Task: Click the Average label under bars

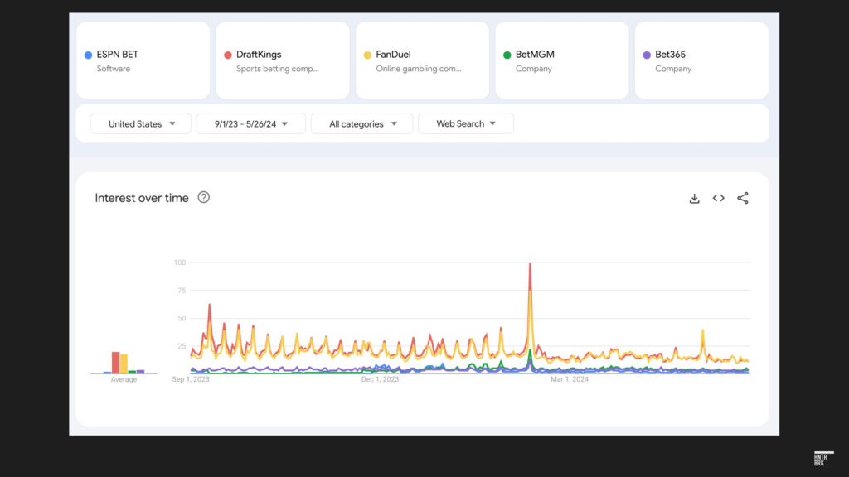Action: click(x=124, y=379)
